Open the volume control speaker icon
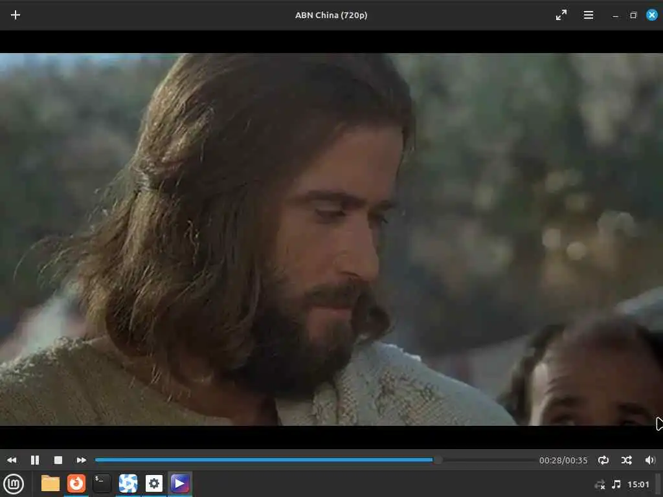Image resolution: width=663 pixels, height=497 pixels. pyautogui.click(x=650, y=460)
